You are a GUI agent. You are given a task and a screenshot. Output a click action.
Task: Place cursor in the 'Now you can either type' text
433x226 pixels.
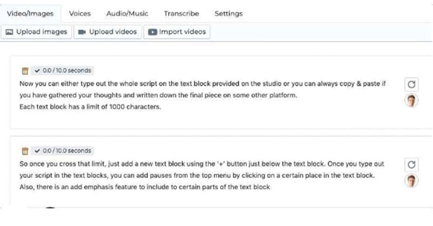coord(203,95)
